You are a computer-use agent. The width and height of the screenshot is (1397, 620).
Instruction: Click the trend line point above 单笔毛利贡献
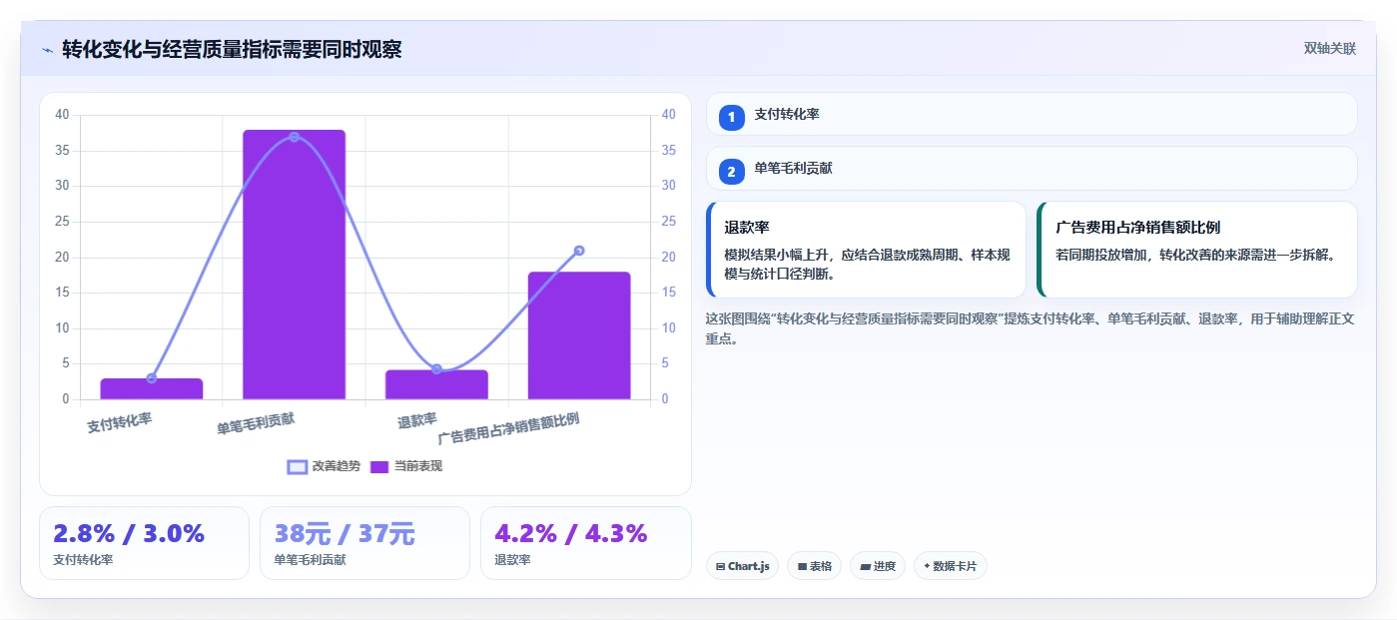pos(294,137)
